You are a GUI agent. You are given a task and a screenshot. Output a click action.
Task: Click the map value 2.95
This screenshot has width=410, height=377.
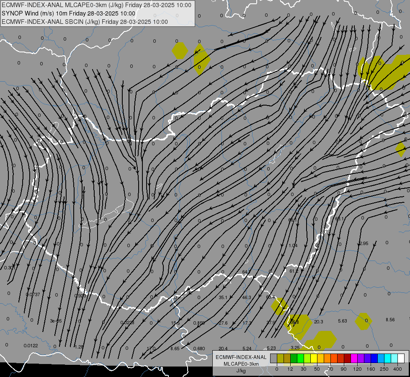pyautogui.click(x=364, y=243)
